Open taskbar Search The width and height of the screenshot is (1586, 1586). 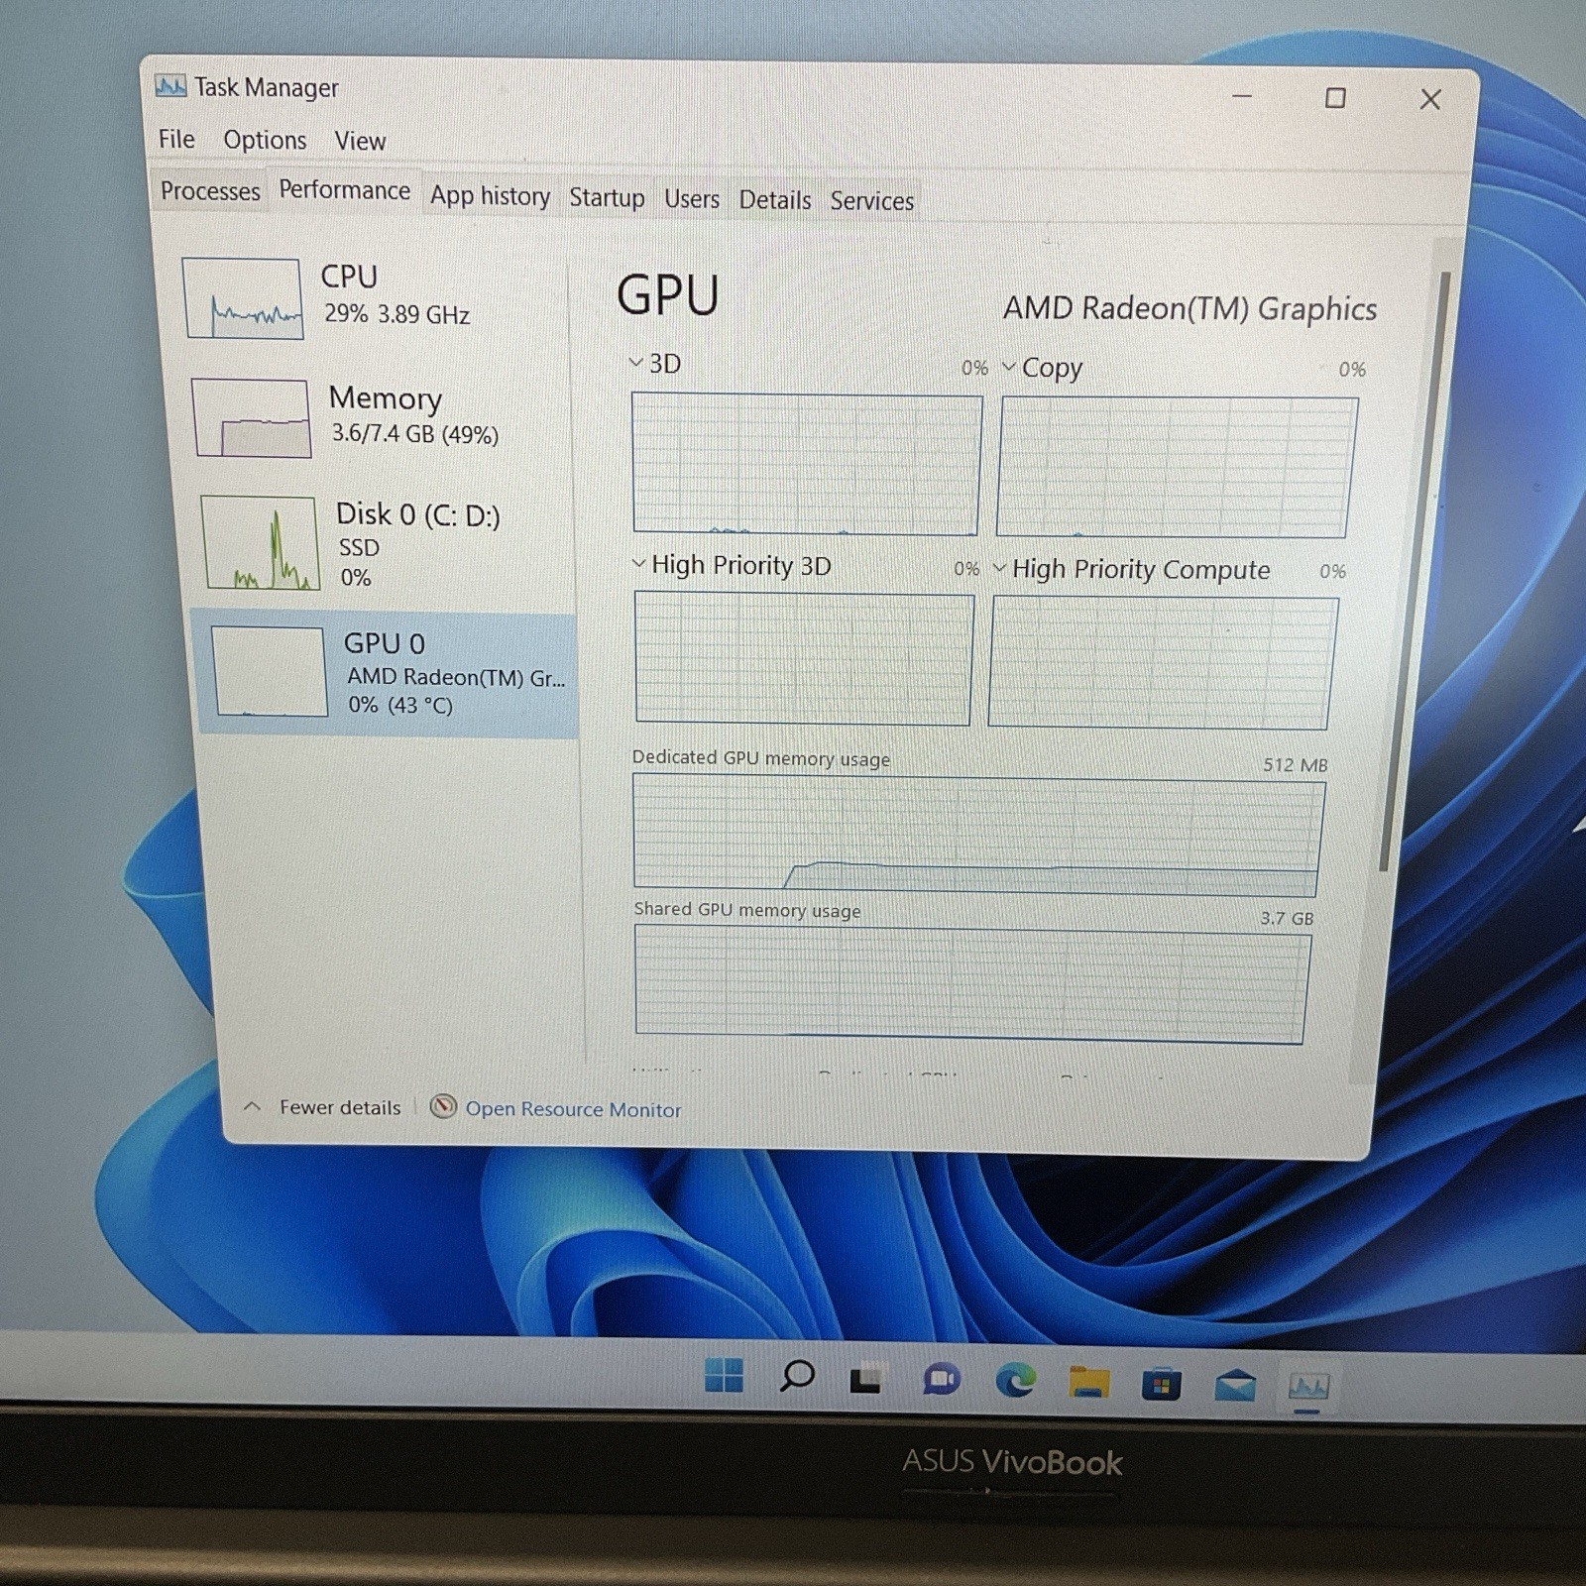coord(797,1377)
